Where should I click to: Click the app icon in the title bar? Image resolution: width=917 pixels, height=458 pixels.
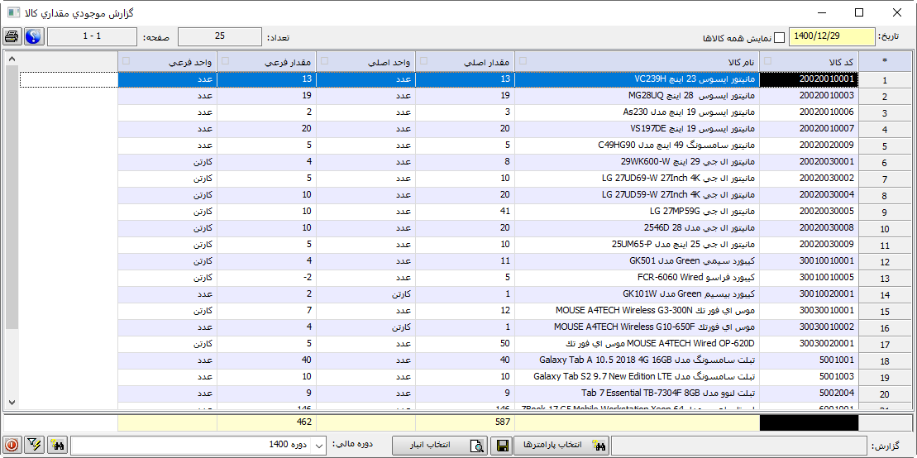13,13
